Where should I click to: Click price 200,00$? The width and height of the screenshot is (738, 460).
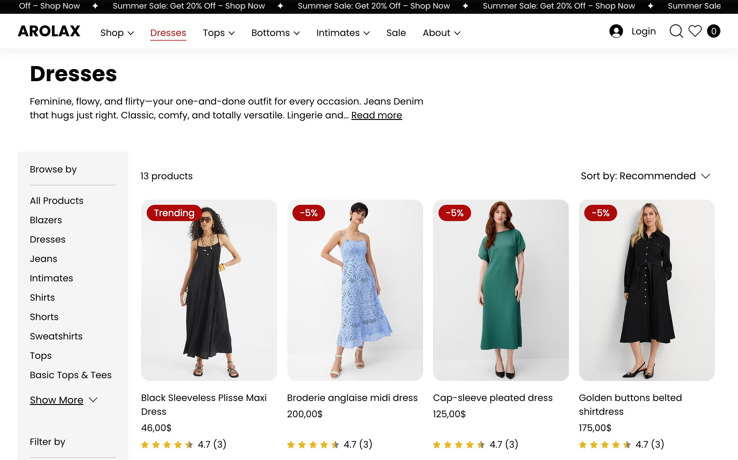pos(305,414)
